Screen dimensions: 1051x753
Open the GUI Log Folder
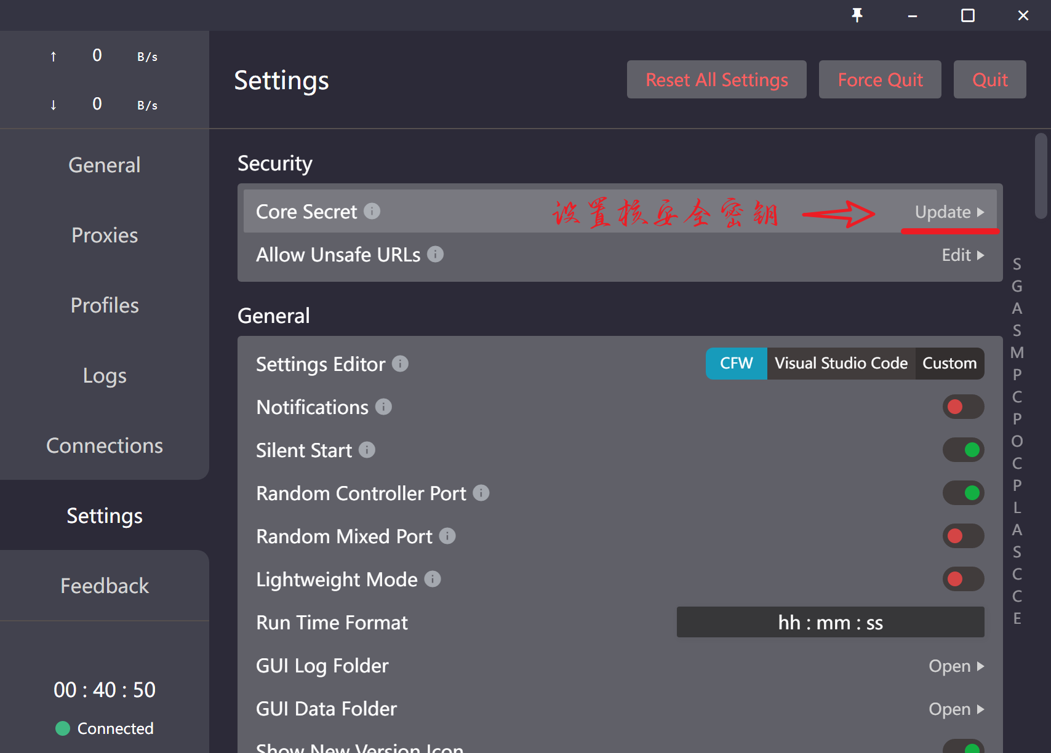[x=956, y=666]
